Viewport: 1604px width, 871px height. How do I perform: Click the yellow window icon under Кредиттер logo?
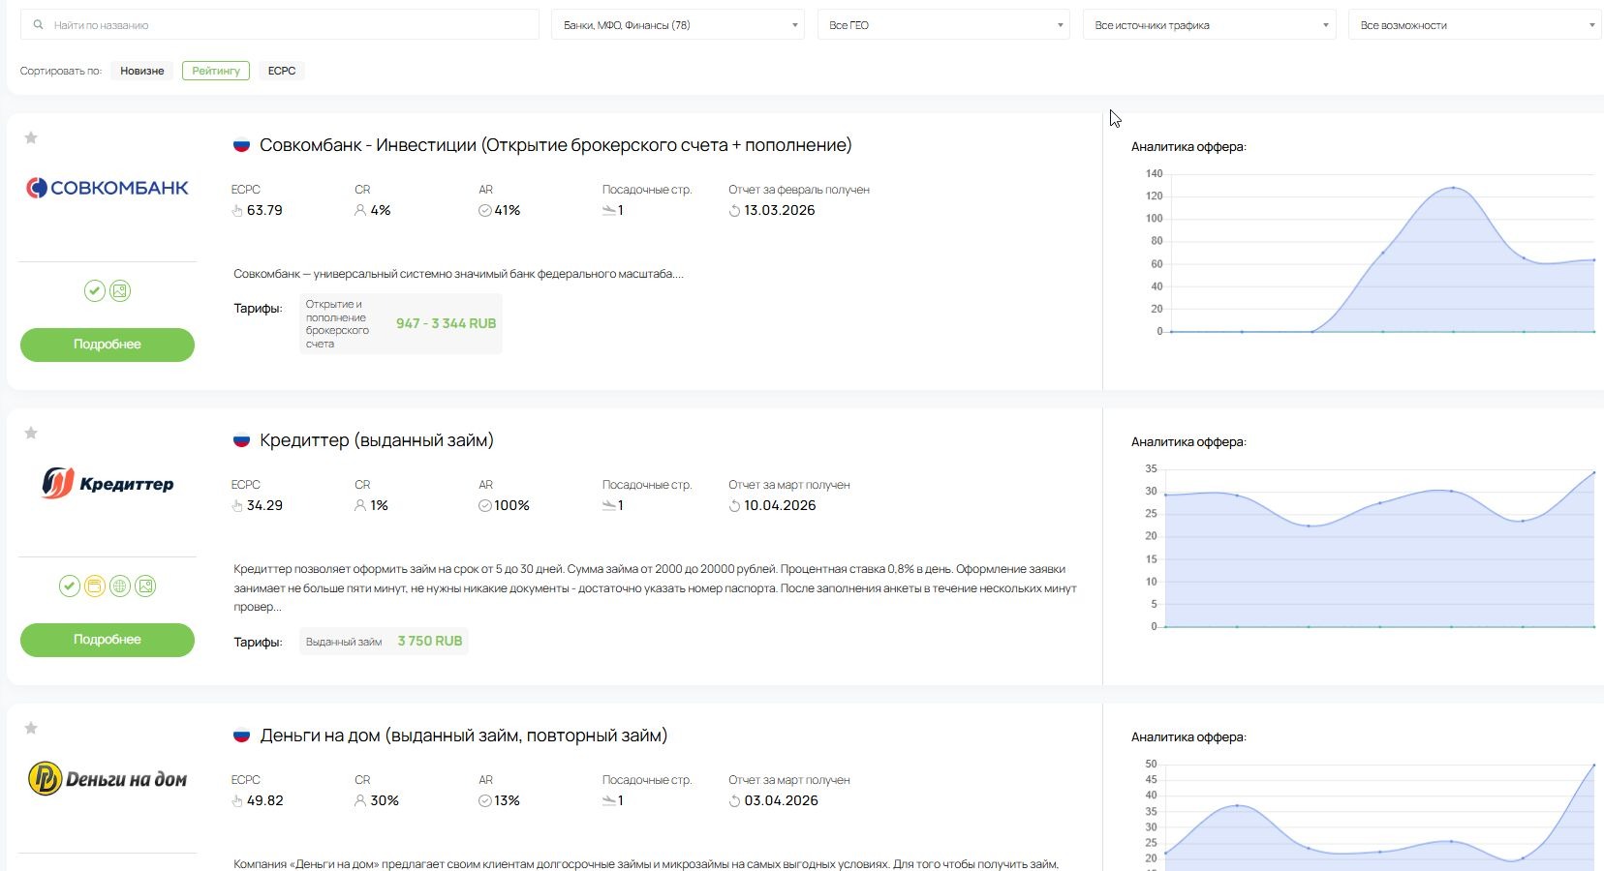coord(94,586)
